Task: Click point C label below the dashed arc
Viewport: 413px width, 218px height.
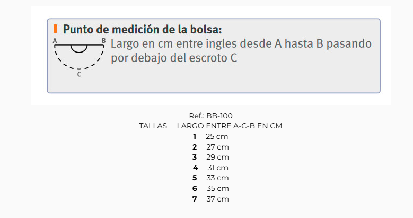Action: tap(79, 75)
